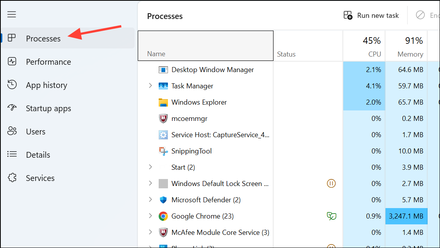440x248 pixels.
Task: Expand the Task Manager process group
Action: 151,86
